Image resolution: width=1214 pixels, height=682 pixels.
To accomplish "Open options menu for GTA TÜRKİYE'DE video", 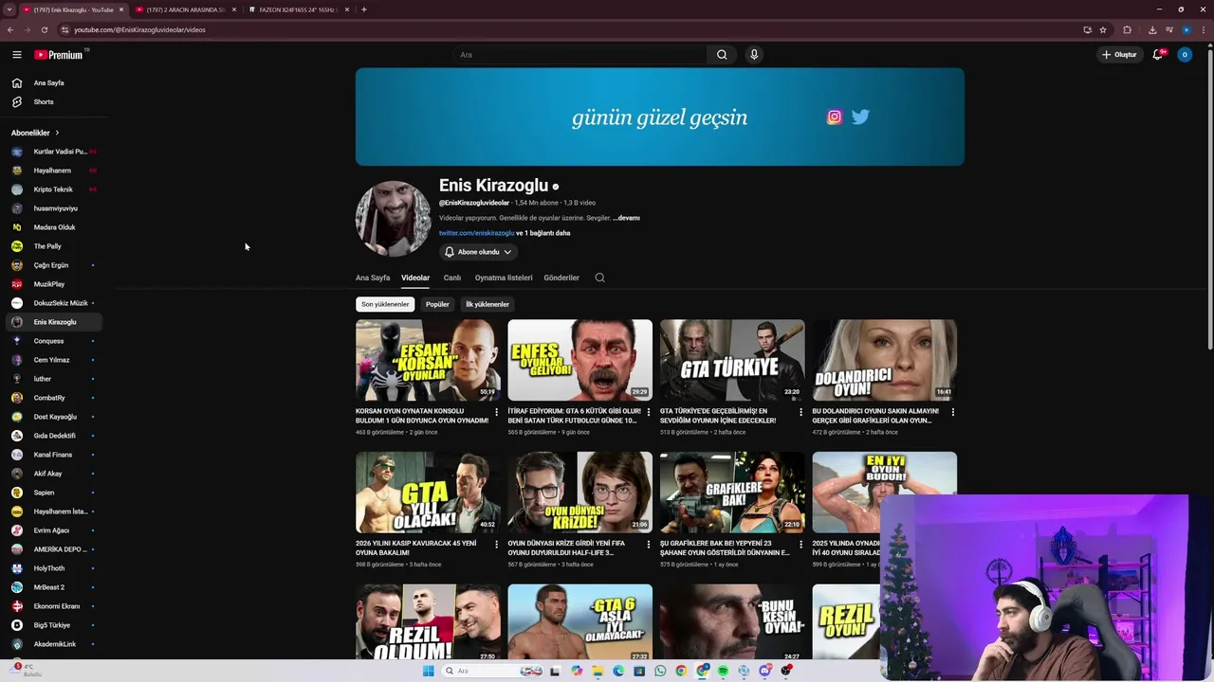I will (800, 412).
